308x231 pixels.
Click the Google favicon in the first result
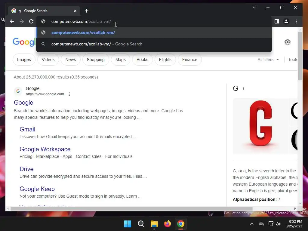[x=18, y=91]
